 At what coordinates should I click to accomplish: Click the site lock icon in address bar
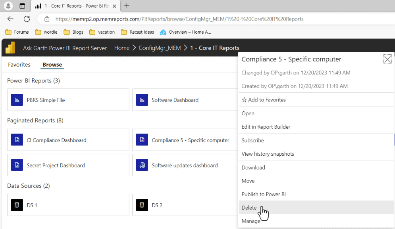(x=47, y=19)
